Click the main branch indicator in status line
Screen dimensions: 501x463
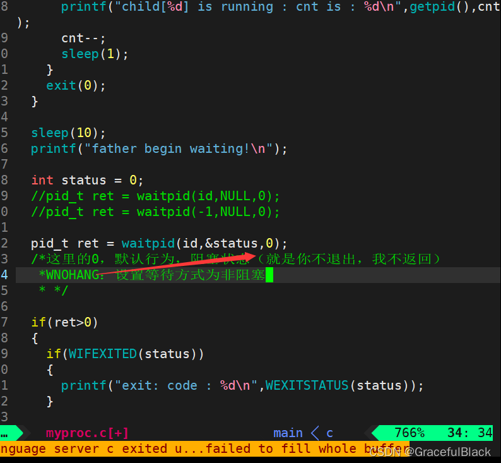(288, 433)
